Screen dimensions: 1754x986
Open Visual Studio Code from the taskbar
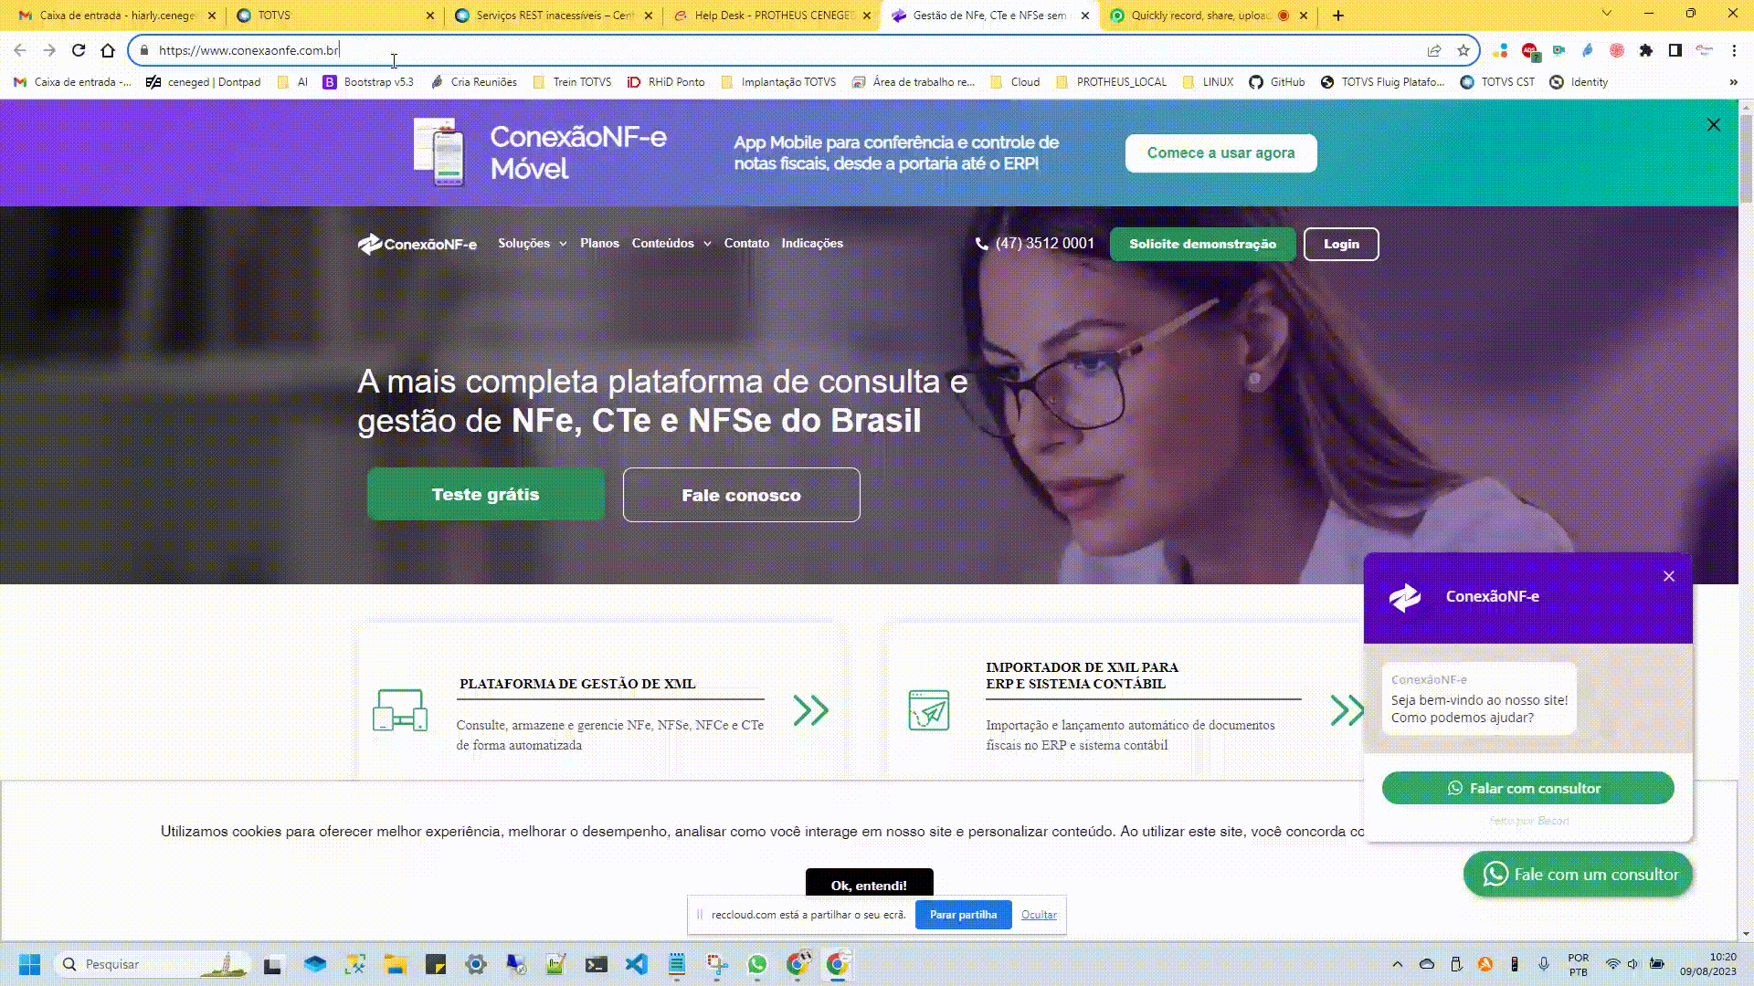[x=637, y=964]
